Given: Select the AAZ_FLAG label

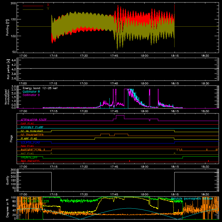Looking at the screenshot, I should [27, 153].
